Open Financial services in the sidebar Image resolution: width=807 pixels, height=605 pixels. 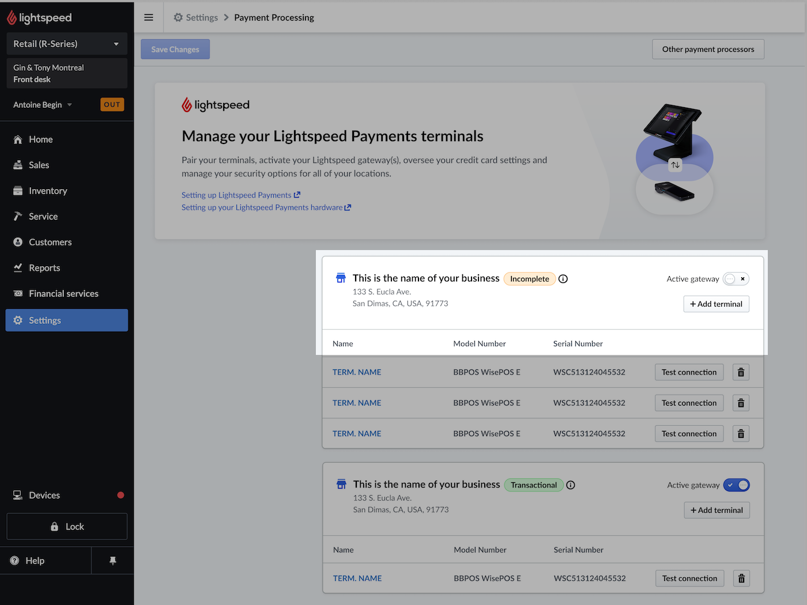pyautogui.click(x=67, y=293)
